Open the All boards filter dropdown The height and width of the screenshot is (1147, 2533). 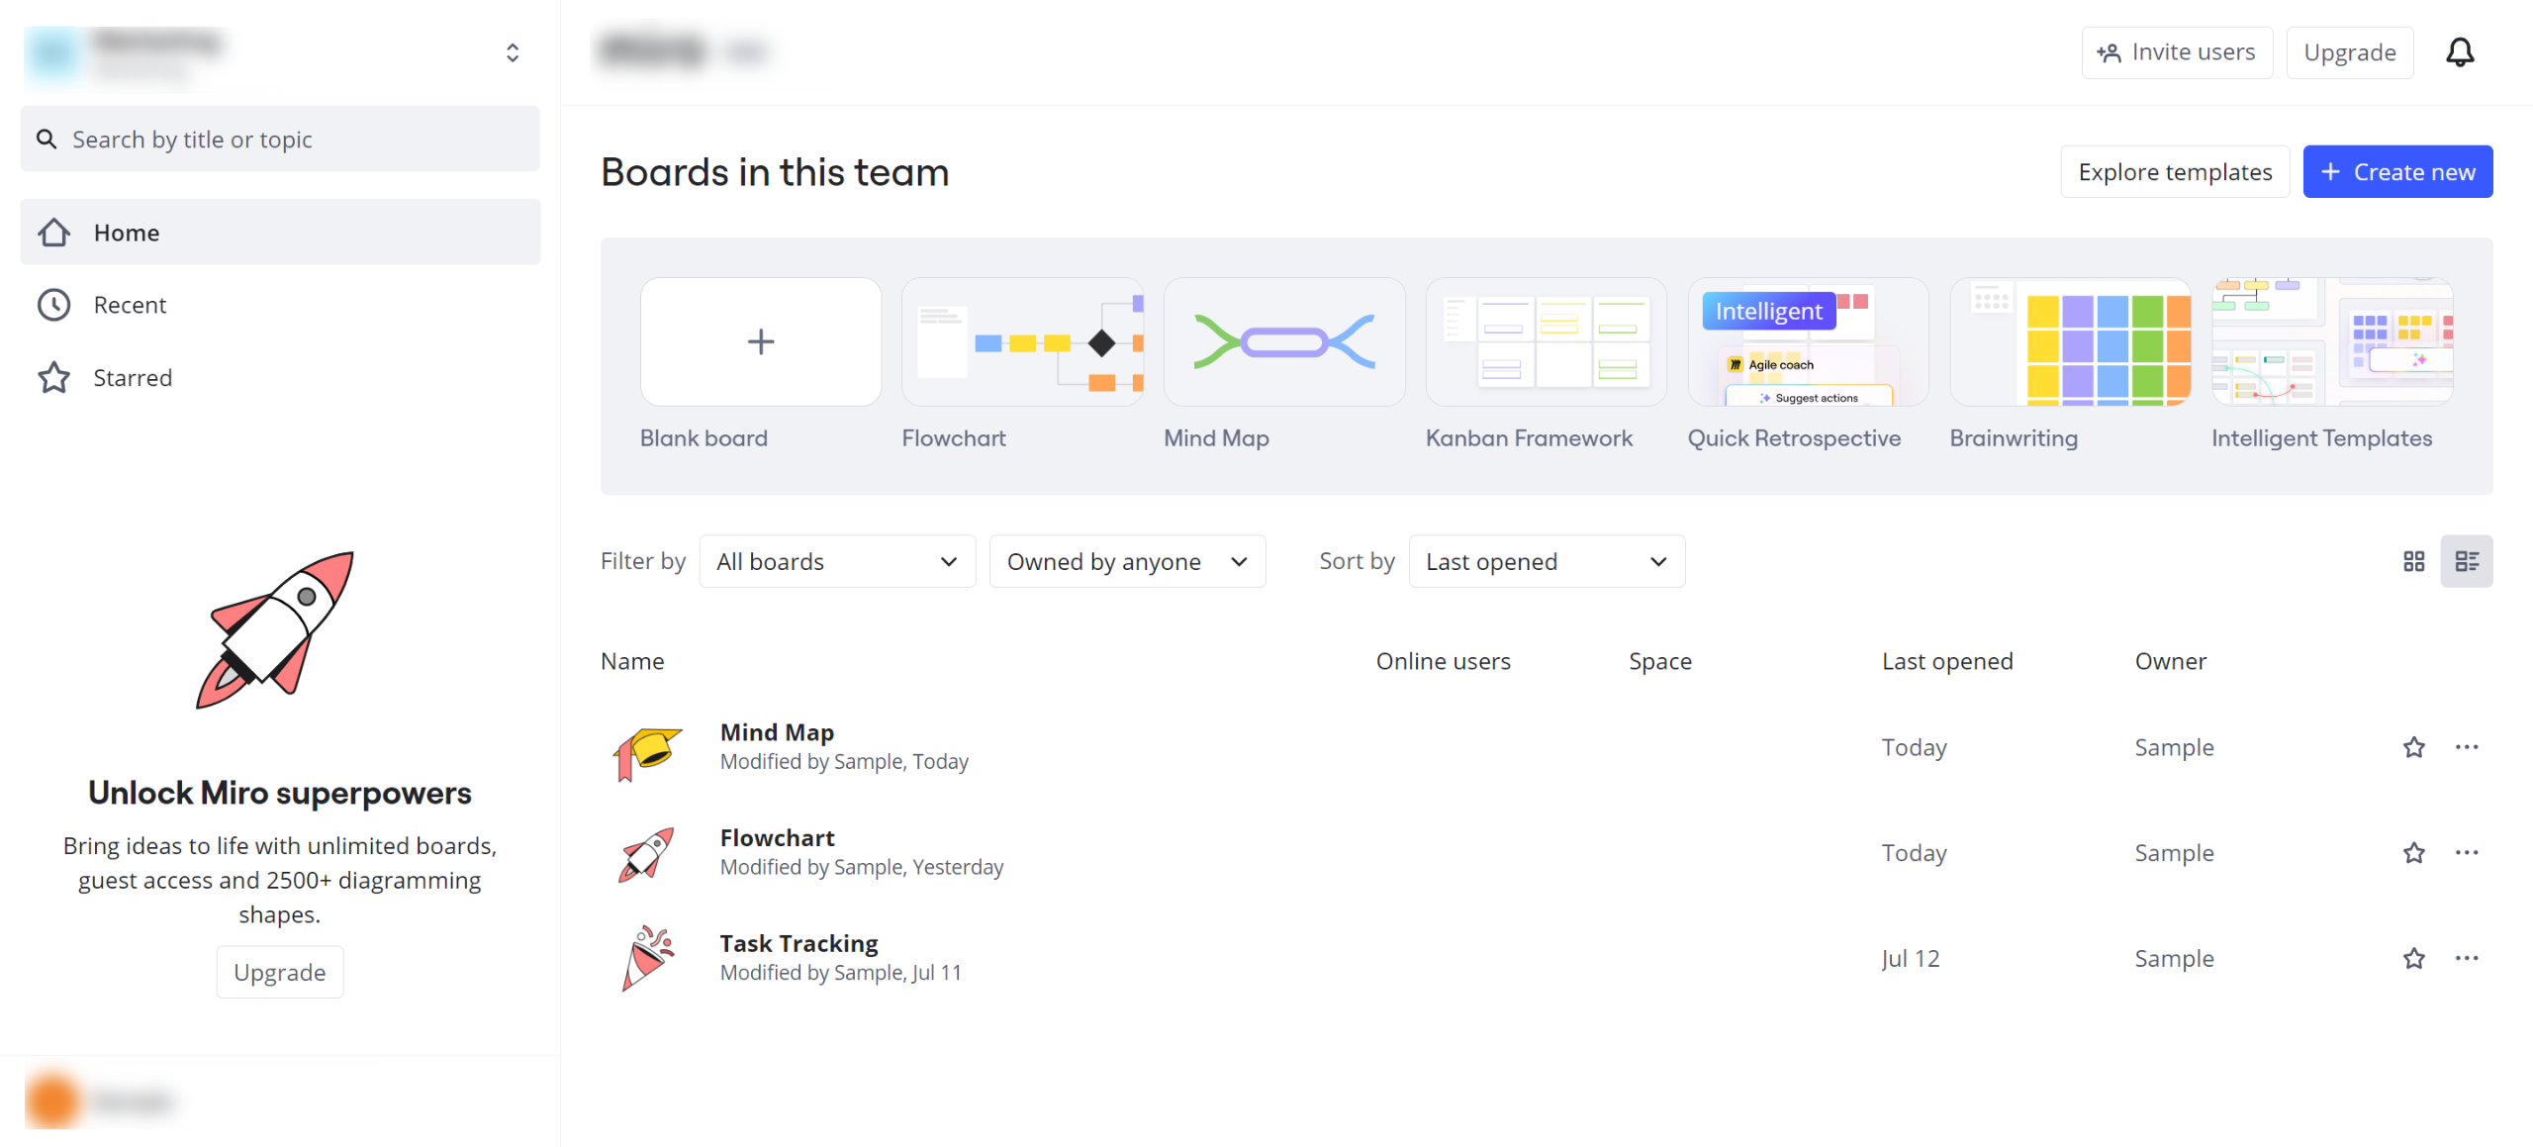click(x=837, y=561)
